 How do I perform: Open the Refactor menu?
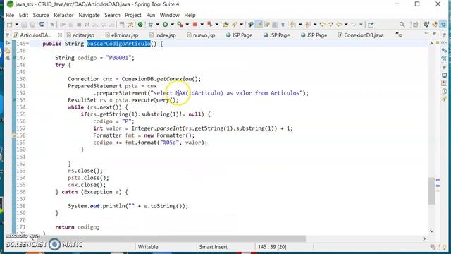click(x=63, y=15)
